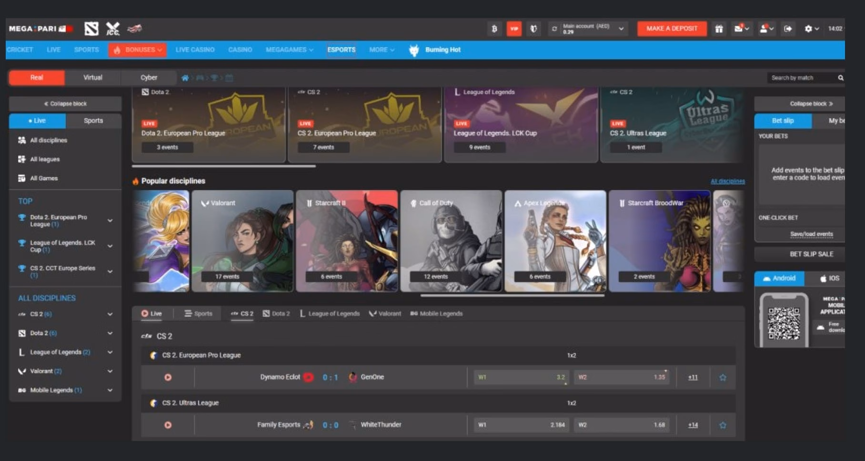
Task: Click the logout arrow icon
Action: pos(788,29)
